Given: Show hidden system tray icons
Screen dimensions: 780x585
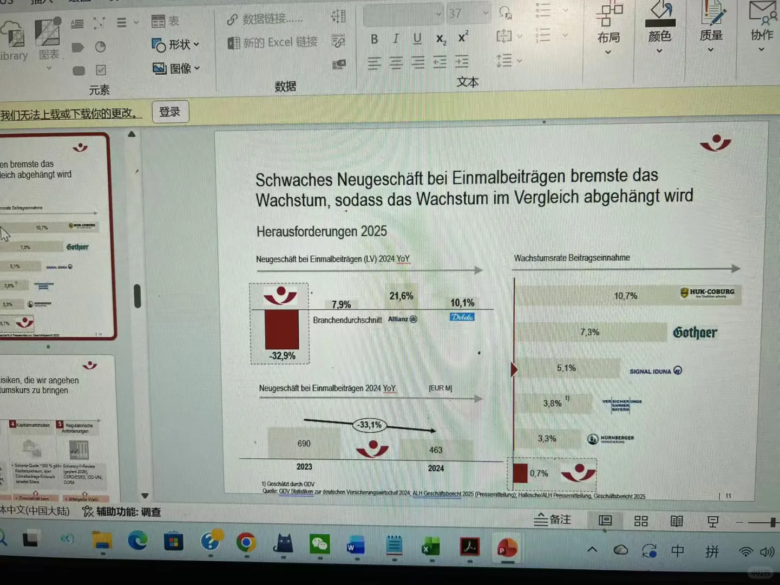Looking at the screenshot, I should [x=592, y=550].
